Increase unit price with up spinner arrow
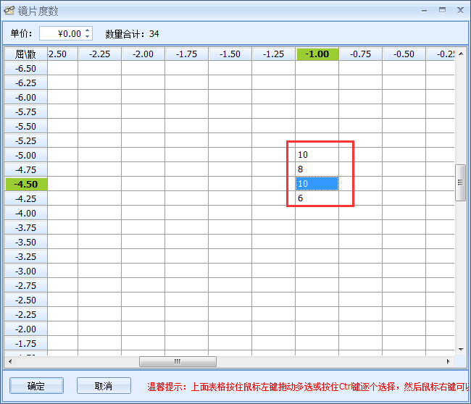Viewport: 471px width, 404px height. point(88,30)
